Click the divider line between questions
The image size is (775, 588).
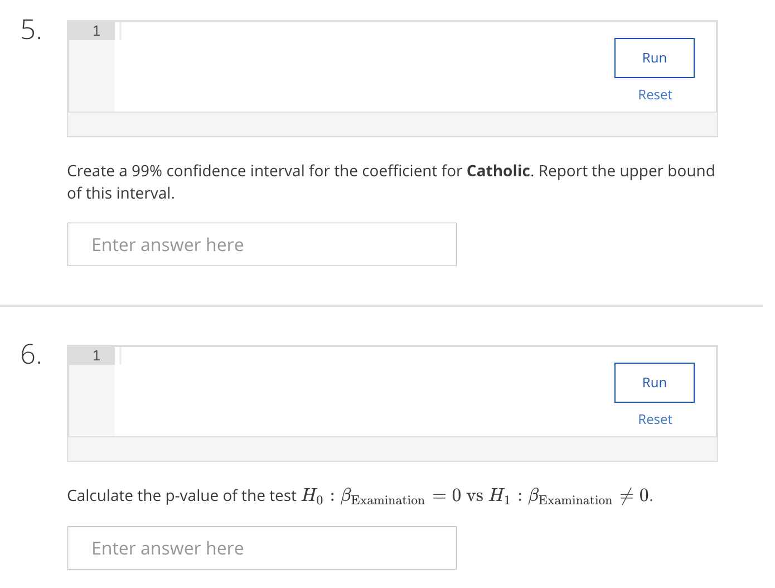point(381,305)
